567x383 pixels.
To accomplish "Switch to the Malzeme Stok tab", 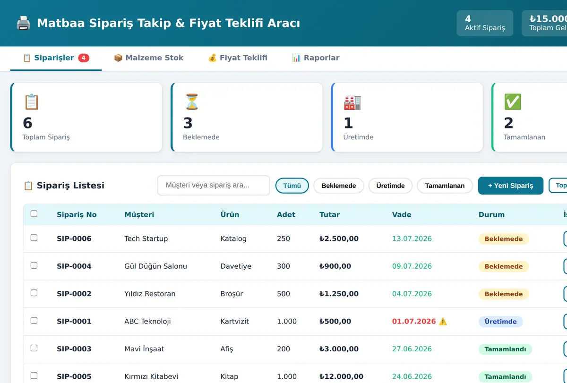I will coord(148,58).
